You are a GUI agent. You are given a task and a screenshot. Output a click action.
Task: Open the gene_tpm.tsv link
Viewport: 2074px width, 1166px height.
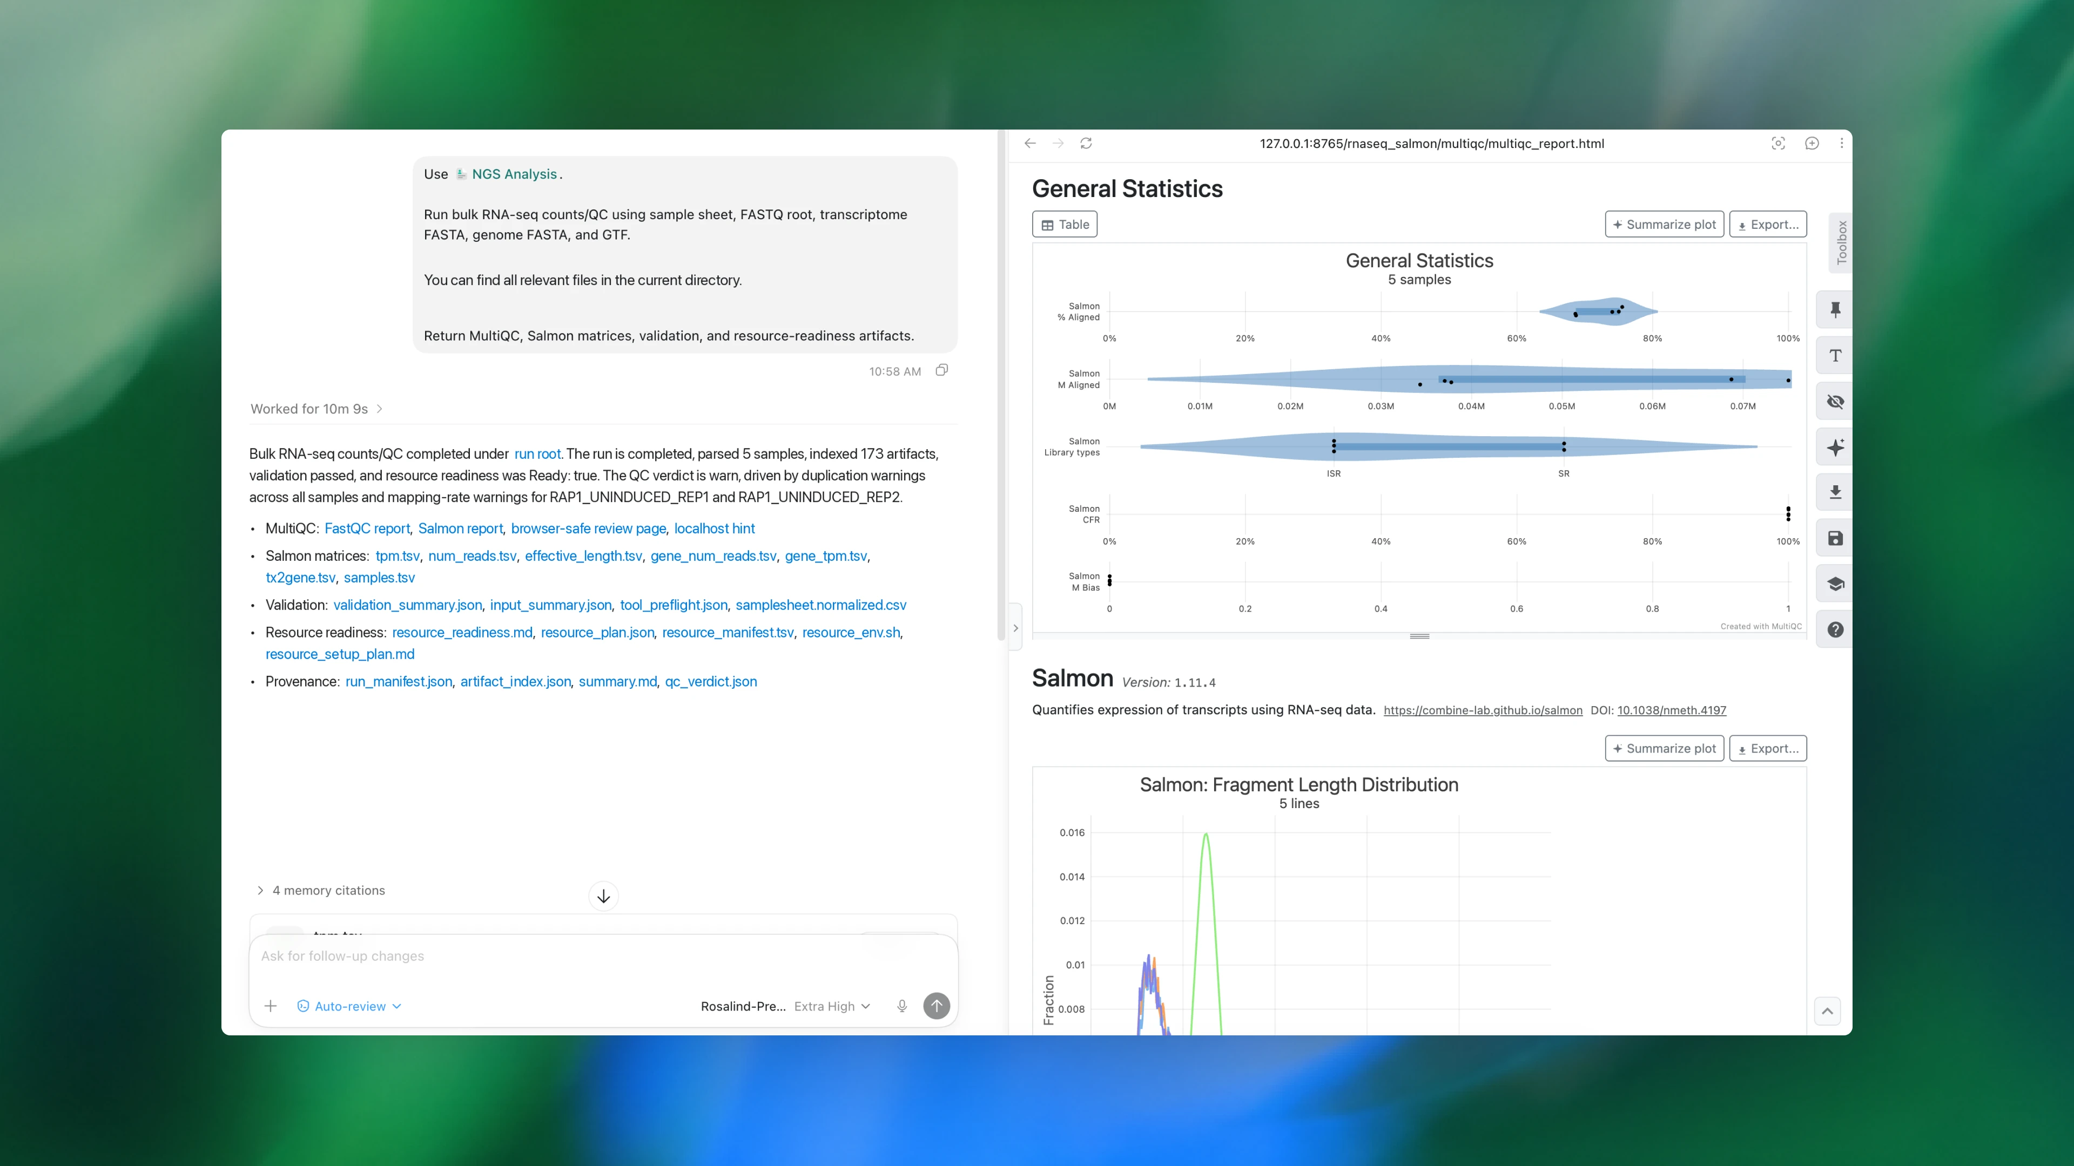click(826, 556)
